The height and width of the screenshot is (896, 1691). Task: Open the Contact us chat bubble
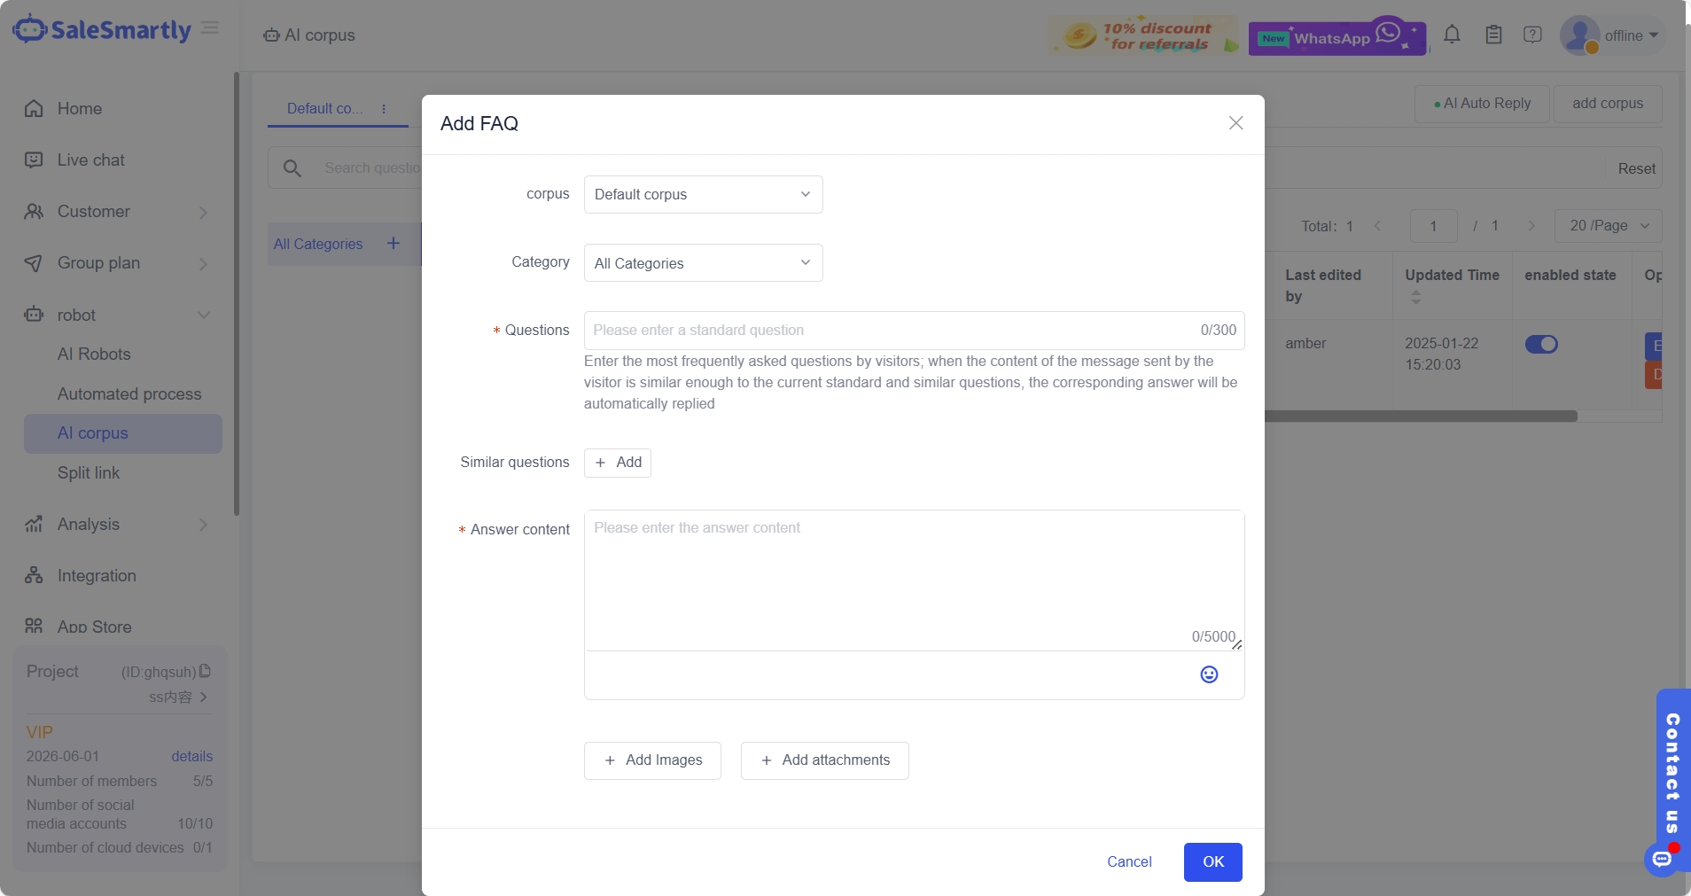pos(1662,858)
